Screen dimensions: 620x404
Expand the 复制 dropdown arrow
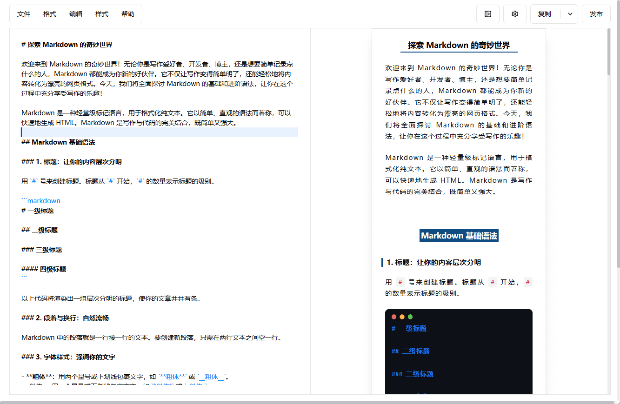click(570, 14)
